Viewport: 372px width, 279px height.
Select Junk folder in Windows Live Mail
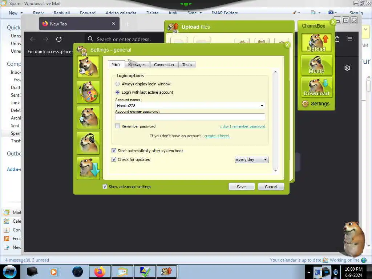[x=15, y=103]
